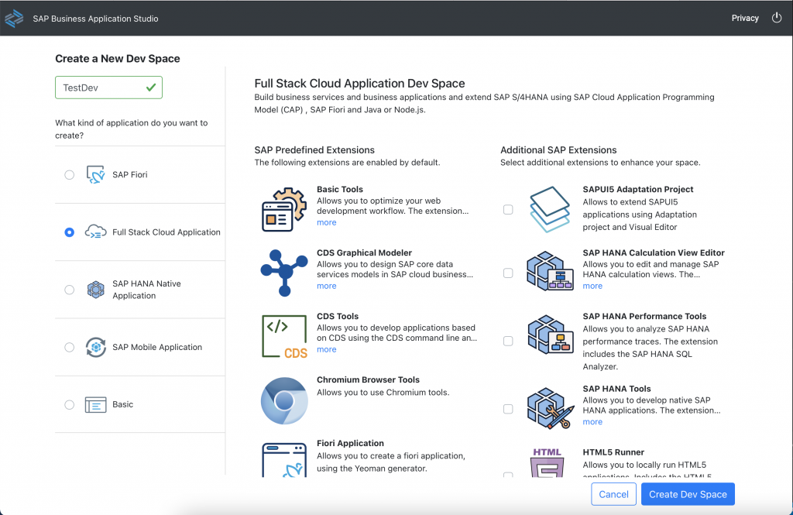Click the Basic Tools gear icon

284,209
